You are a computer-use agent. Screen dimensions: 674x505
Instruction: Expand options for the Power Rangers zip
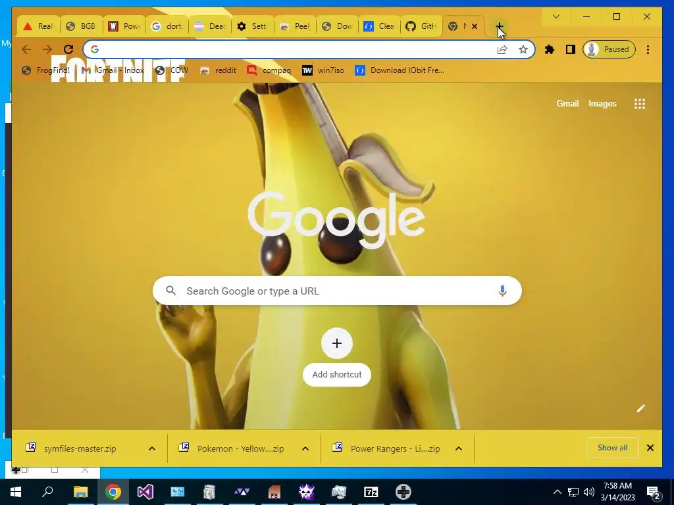click(x=459, y=448)
